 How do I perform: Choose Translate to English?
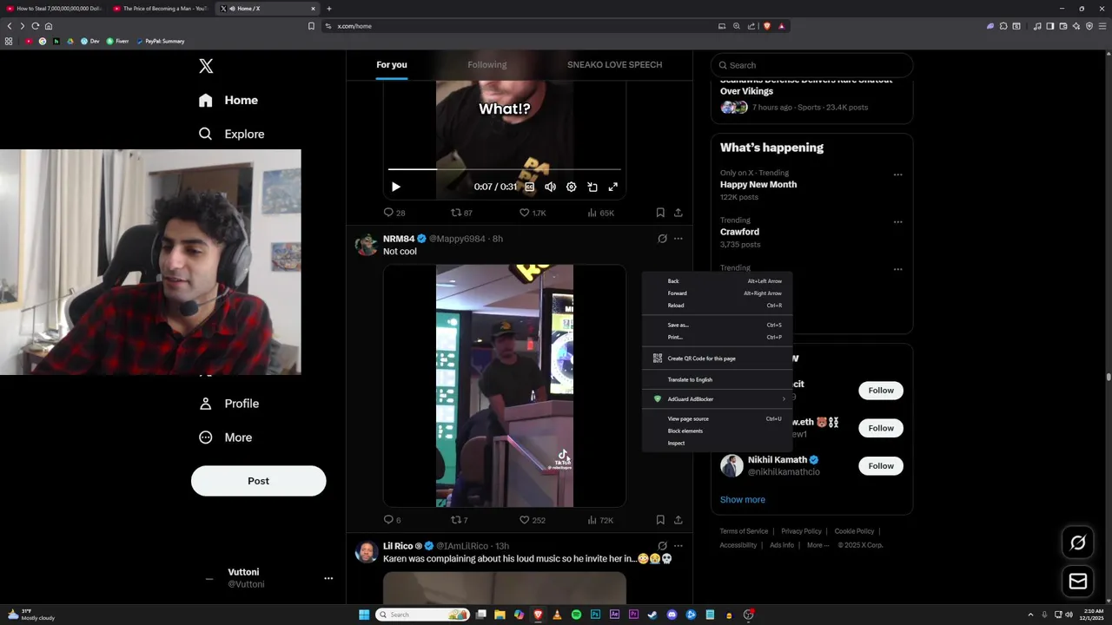coord(717,379)
